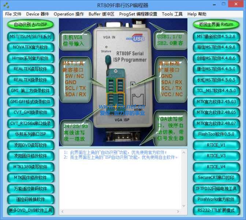Screen dimensions: 246x220
Task: Launch MST最新软件4.5.2.8
Action: [216, 37]
